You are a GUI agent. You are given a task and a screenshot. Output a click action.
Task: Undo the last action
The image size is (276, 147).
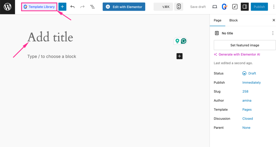(72, 7)
